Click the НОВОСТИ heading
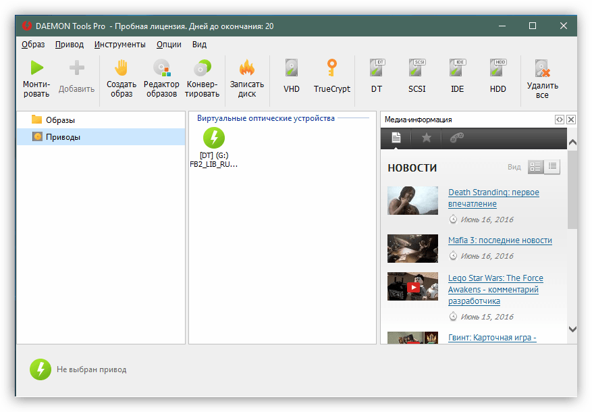 (x=412, y=168)
